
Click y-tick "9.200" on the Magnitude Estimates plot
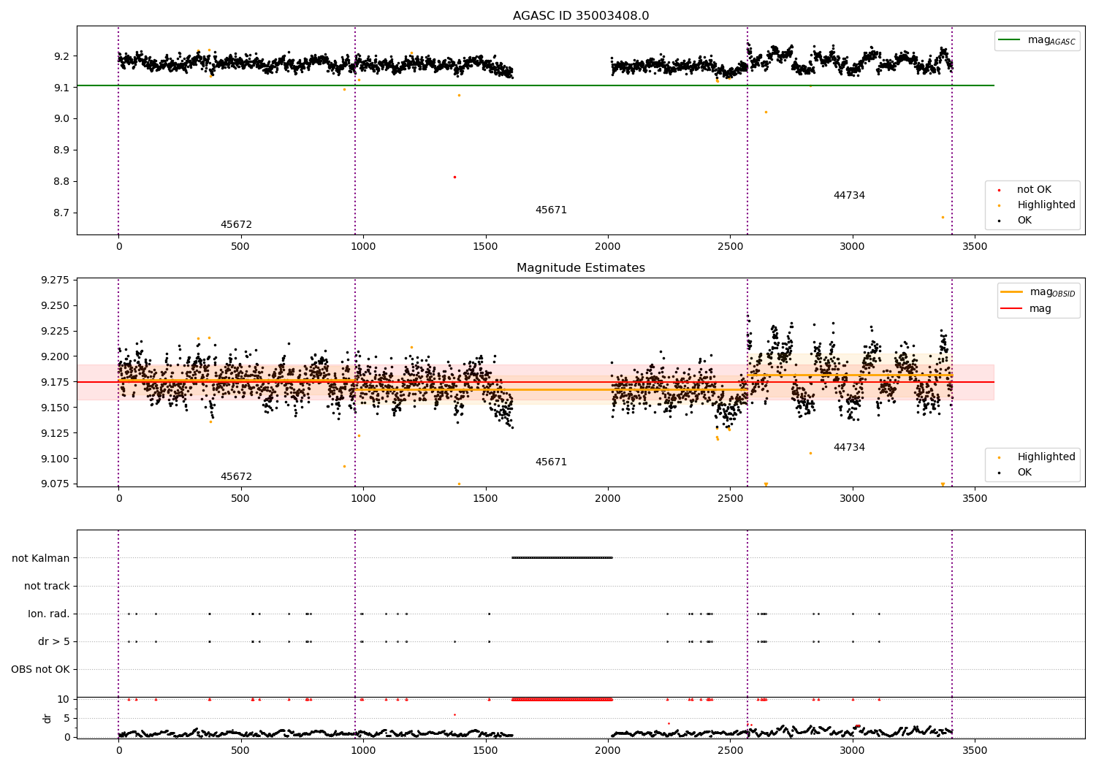[56, 357]
